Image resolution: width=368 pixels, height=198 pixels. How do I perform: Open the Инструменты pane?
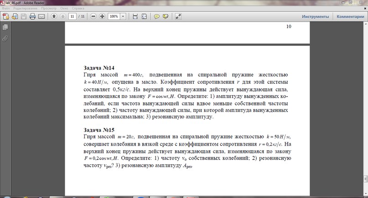pyautogui.click(x=315, y=17)
